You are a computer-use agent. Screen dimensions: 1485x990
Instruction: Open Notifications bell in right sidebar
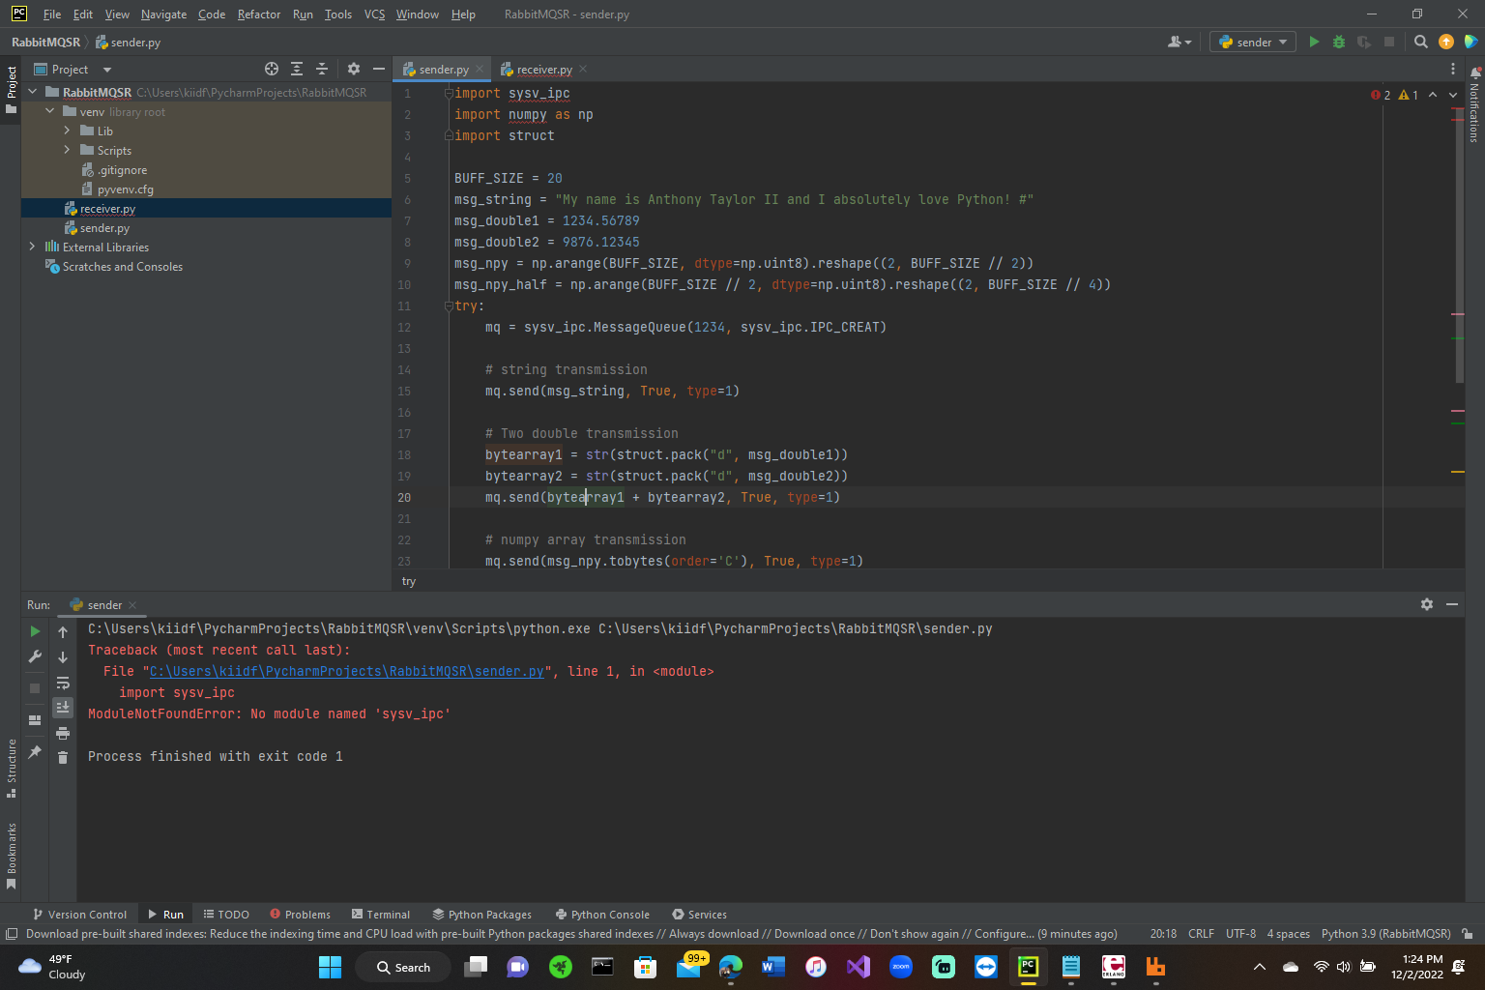click(1475, 73)
